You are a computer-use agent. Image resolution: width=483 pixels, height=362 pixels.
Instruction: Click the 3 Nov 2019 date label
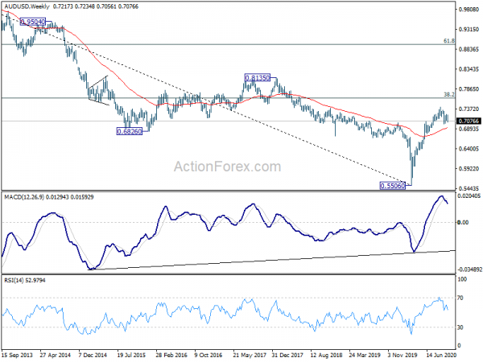point(402,356)
